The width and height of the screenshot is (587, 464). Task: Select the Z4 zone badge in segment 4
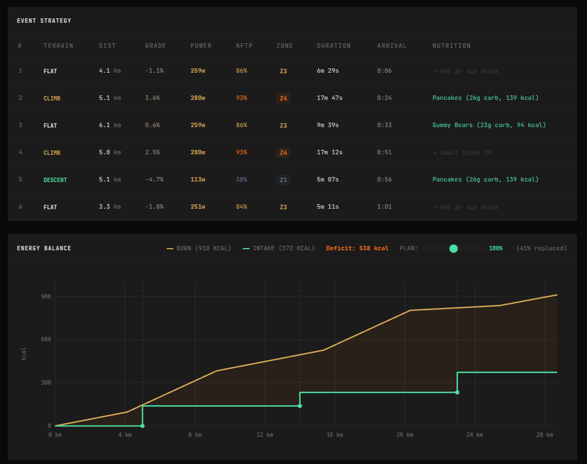pos(283,153)
